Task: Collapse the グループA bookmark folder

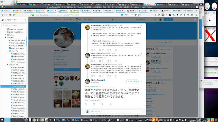Action: coord(8,51)
